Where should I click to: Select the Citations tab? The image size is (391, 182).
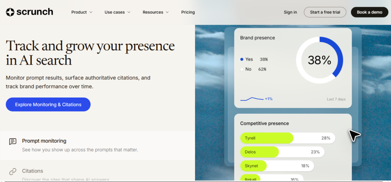pos(97,172)
